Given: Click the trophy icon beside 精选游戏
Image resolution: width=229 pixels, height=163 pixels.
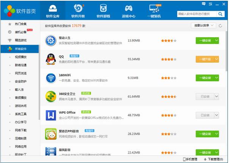Looking at the screenshot, I should tap(10, 40).
